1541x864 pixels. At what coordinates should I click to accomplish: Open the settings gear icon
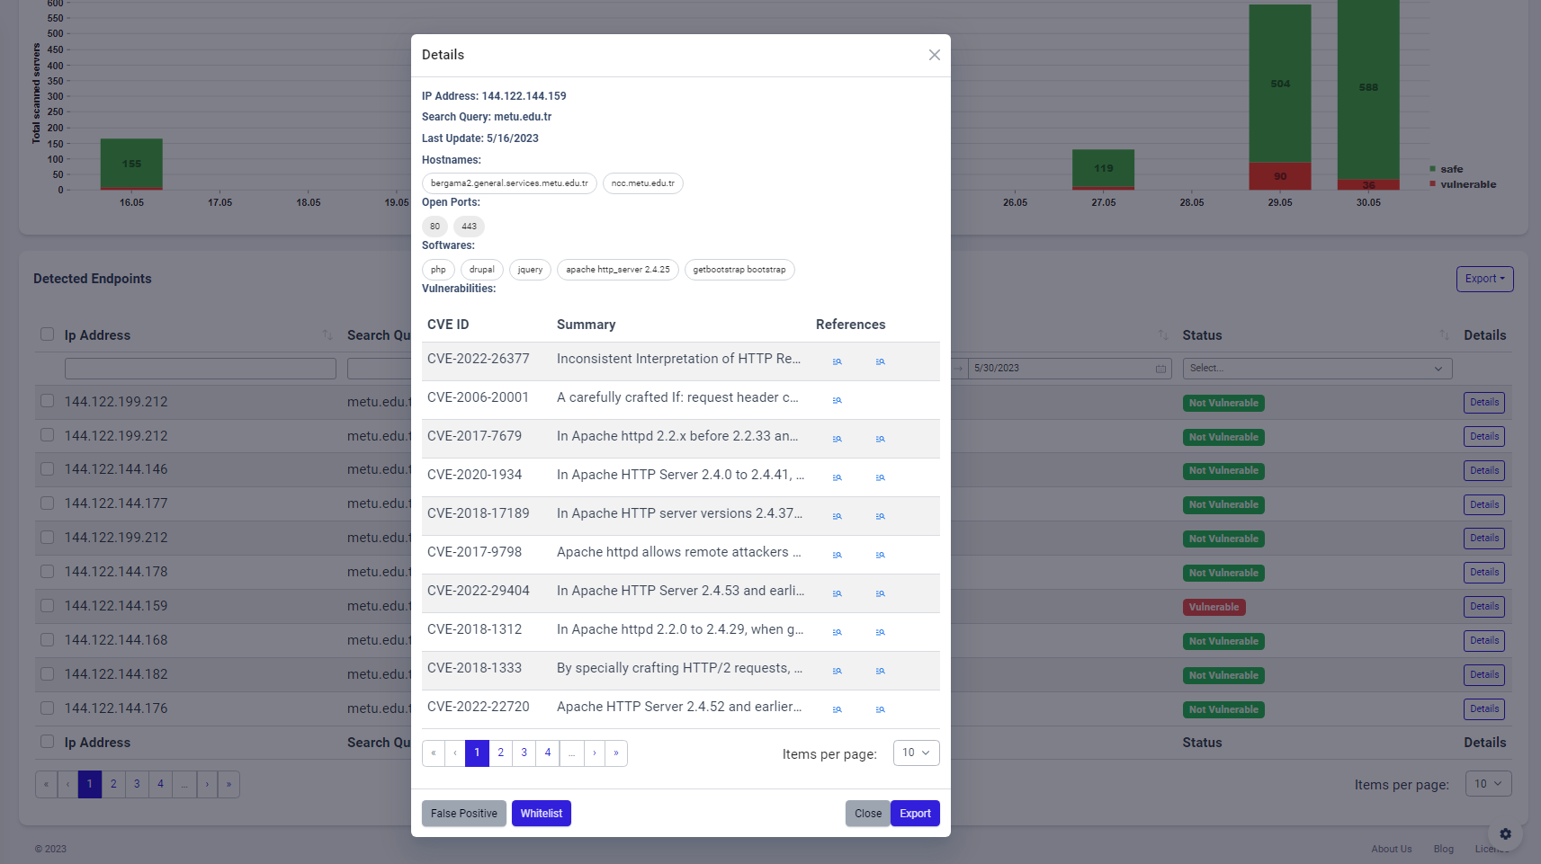(1505, 833)
